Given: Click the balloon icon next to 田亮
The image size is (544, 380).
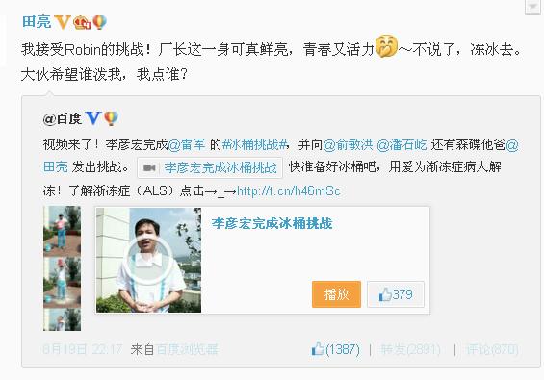Looking at the screenshot, I should pyautogui.click(x=99, y=22).
